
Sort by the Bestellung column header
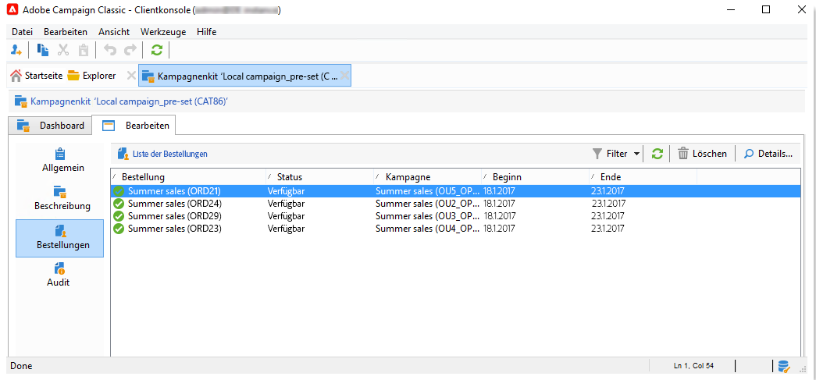click(188, 177)
